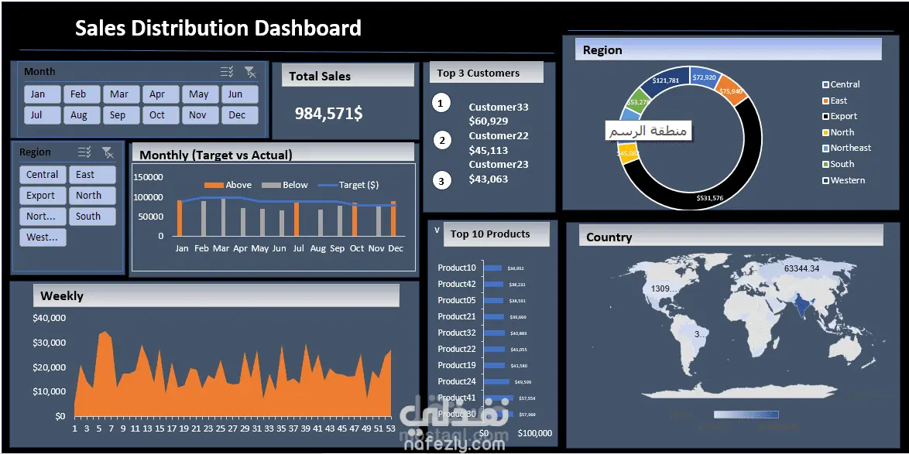Click the number 3 rank circle
The width and height of the screenshot is (909, 454).
[442, 181]
